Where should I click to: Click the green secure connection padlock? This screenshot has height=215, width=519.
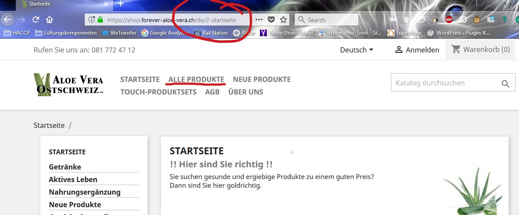tap(100, 20)
